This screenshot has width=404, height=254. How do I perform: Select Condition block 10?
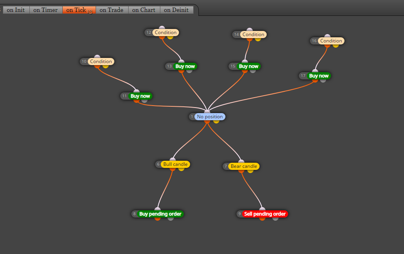pyautogui.click(x=101, y=62)
